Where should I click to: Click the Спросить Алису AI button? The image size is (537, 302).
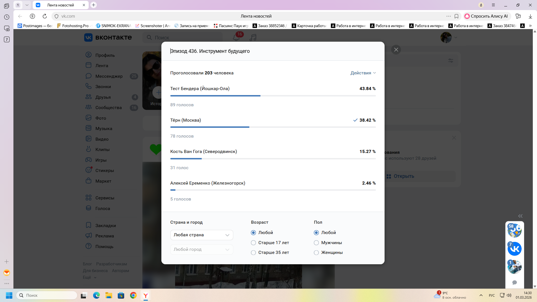click(x=486, y=16)
